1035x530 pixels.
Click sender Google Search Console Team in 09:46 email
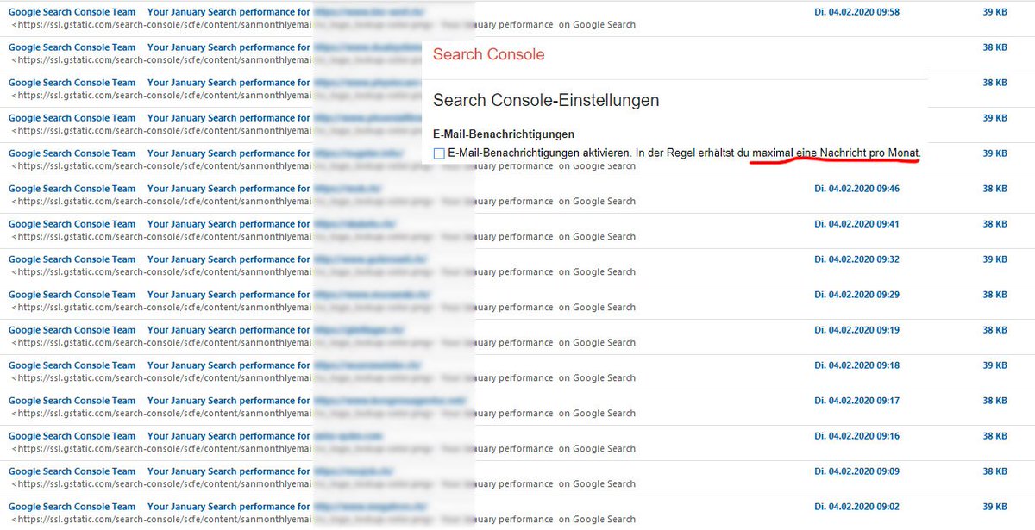click(x=72, y=189)
